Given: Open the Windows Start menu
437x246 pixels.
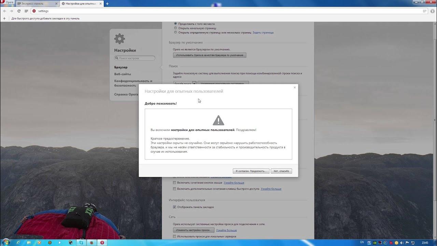Looking at the screenshot, I should point(6,243).
